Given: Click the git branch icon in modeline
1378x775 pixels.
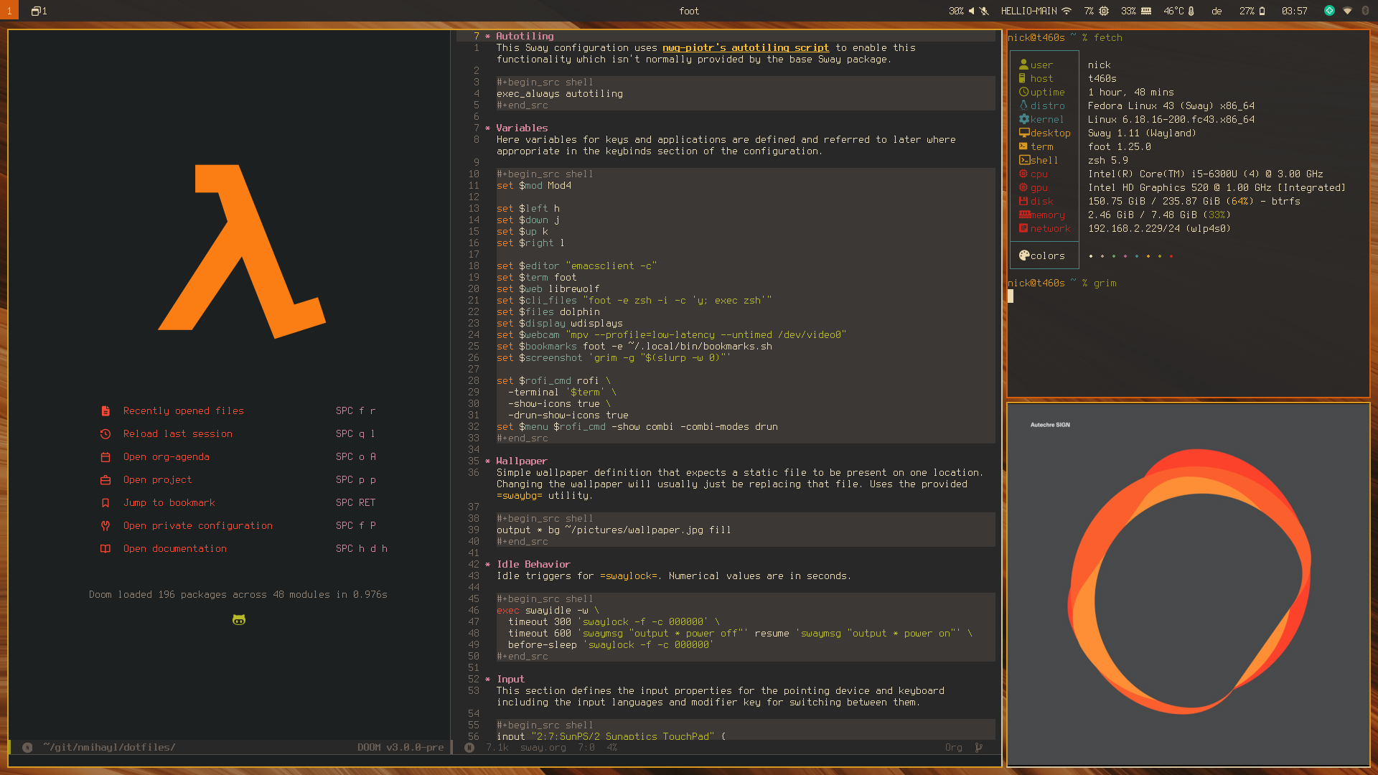Looking at the screenshot, I should 978,747.
